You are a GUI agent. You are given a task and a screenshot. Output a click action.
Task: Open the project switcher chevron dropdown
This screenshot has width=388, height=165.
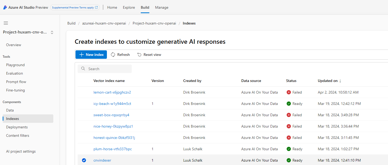[52, 32]
